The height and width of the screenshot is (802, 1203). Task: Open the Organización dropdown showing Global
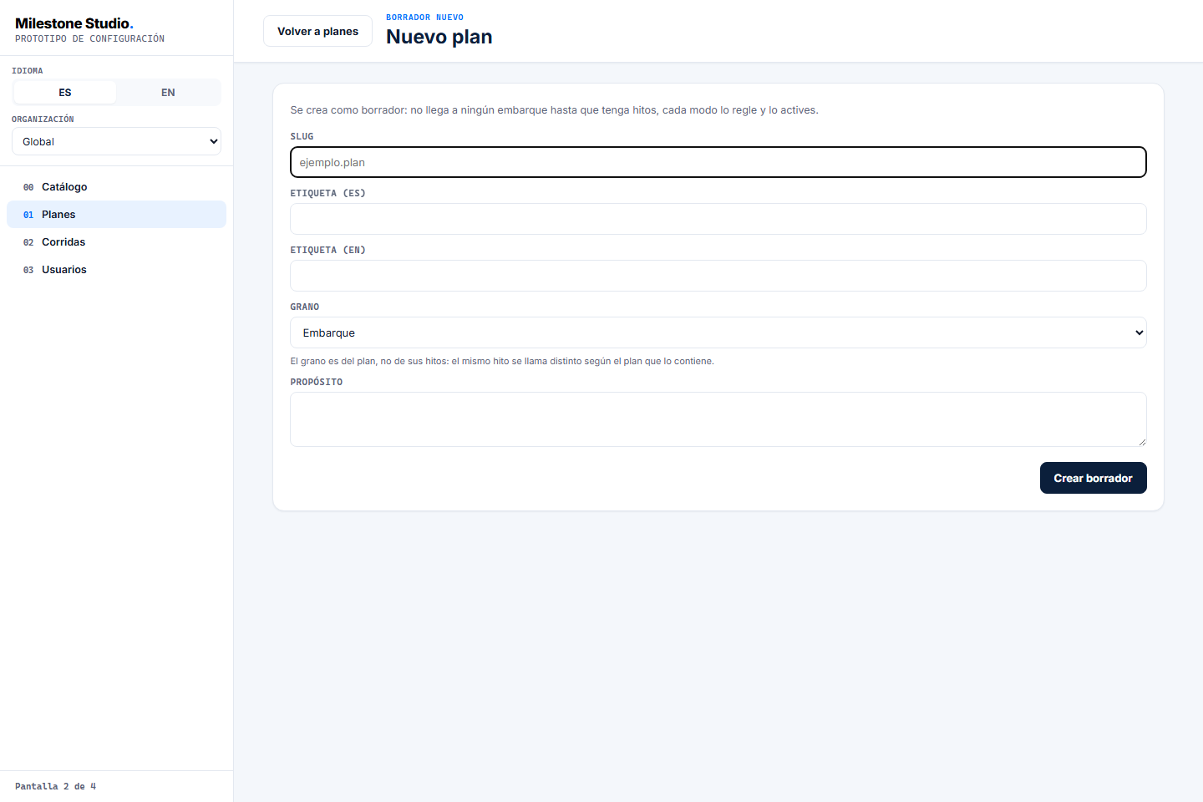(x=116, y=141)
